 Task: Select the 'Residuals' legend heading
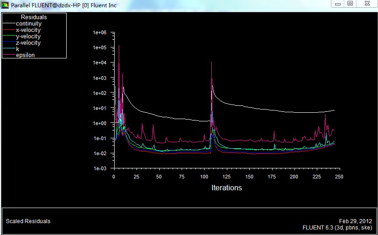click(34, 17)
